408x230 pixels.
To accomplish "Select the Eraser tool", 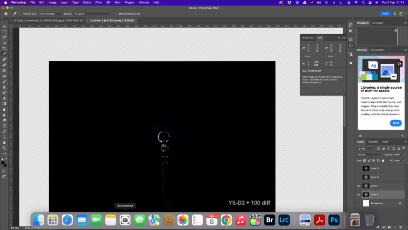I will 4,98.
